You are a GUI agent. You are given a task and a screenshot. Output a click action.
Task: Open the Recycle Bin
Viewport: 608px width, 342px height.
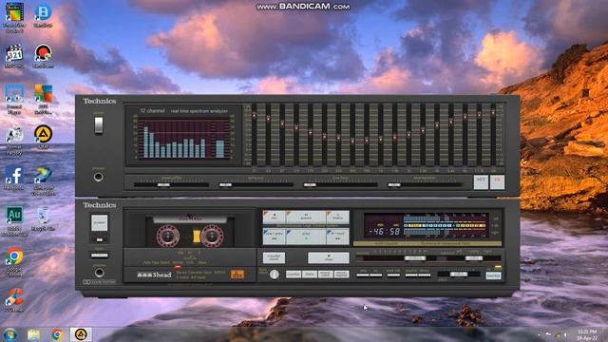click(x=43, y=219)
